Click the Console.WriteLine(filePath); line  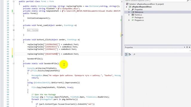[x=42, y=68]
